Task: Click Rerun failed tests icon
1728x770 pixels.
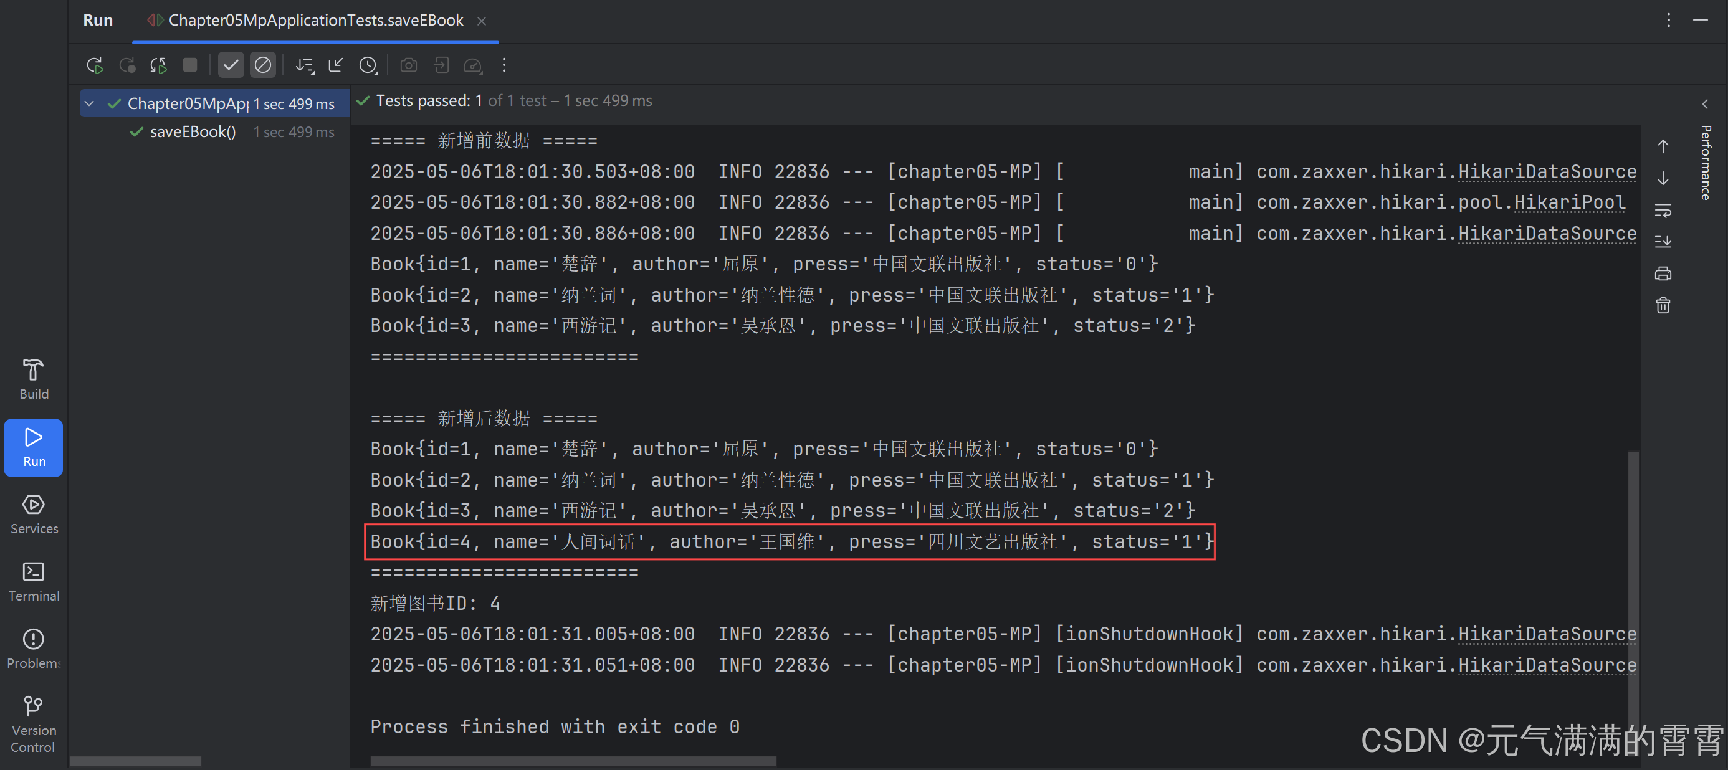Action: (x=126, y=65)
